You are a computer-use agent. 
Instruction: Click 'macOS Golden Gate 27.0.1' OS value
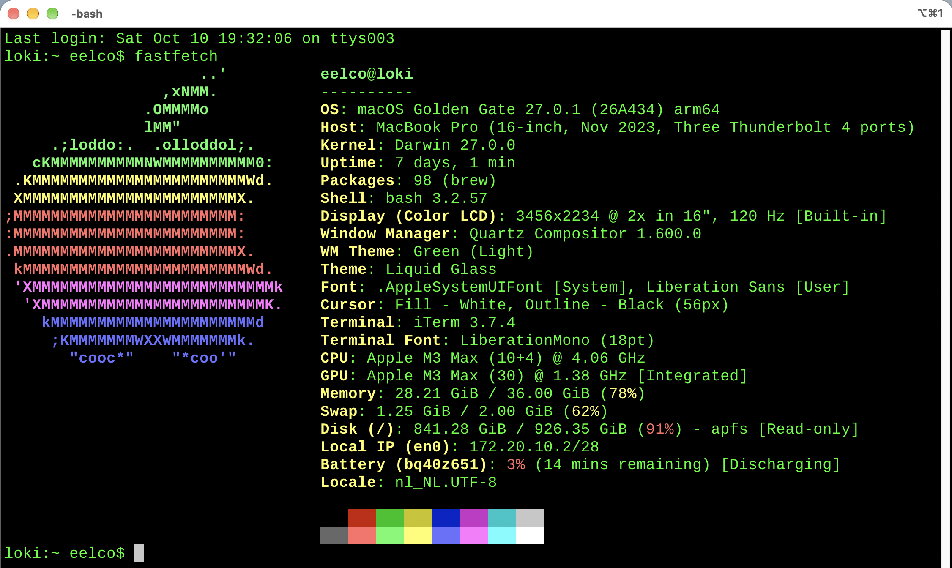(x=469, y=109)
